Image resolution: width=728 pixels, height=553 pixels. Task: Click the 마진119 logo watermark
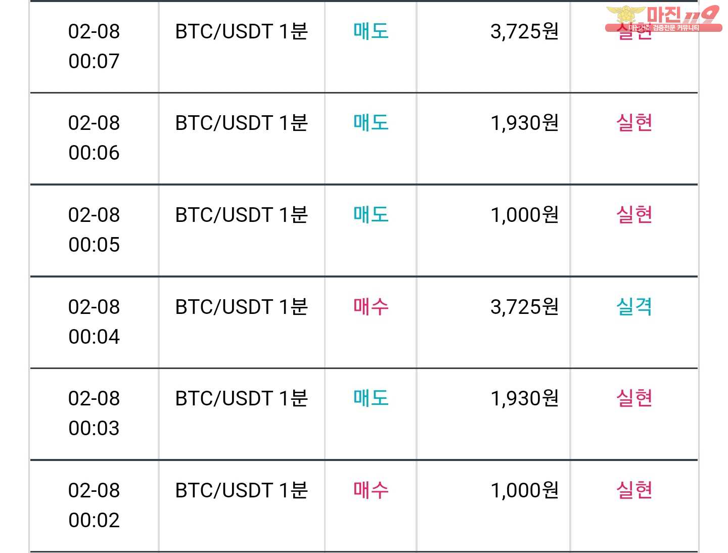[663, 18]
